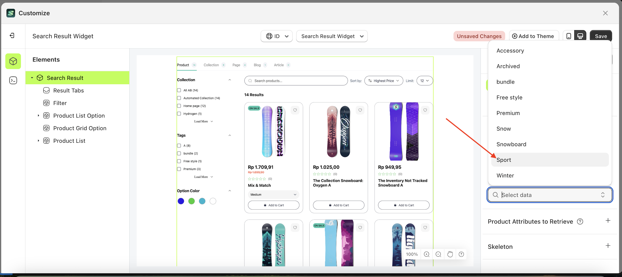Collapse the Tags filter section
This screenshot has width=622, height=277.
tap(230, 135)
